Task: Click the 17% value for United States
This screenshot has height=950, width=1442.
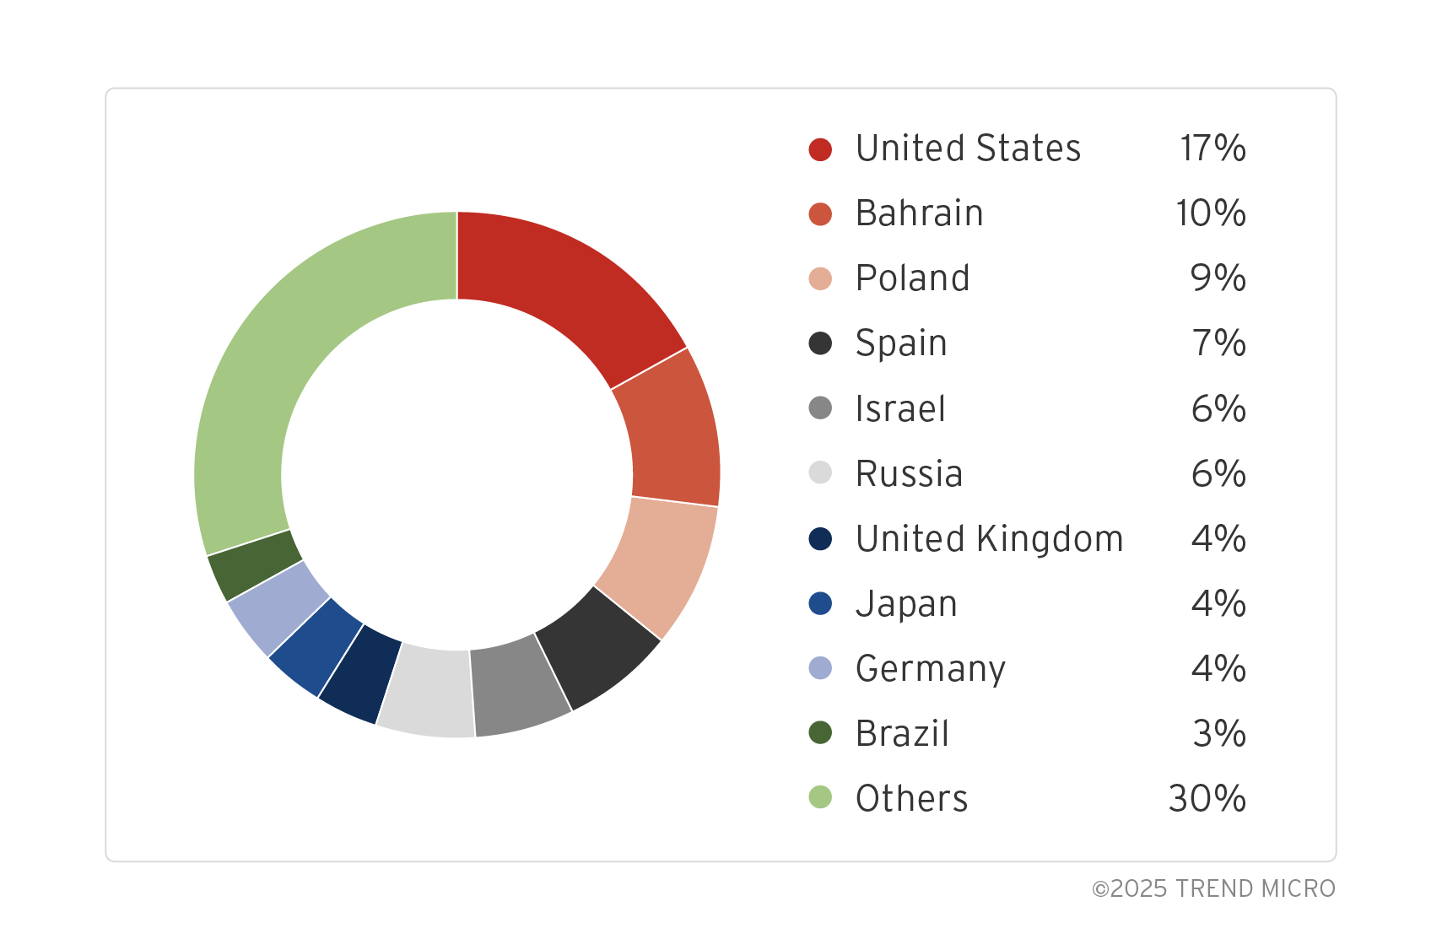Action: tap(1212, 149)
